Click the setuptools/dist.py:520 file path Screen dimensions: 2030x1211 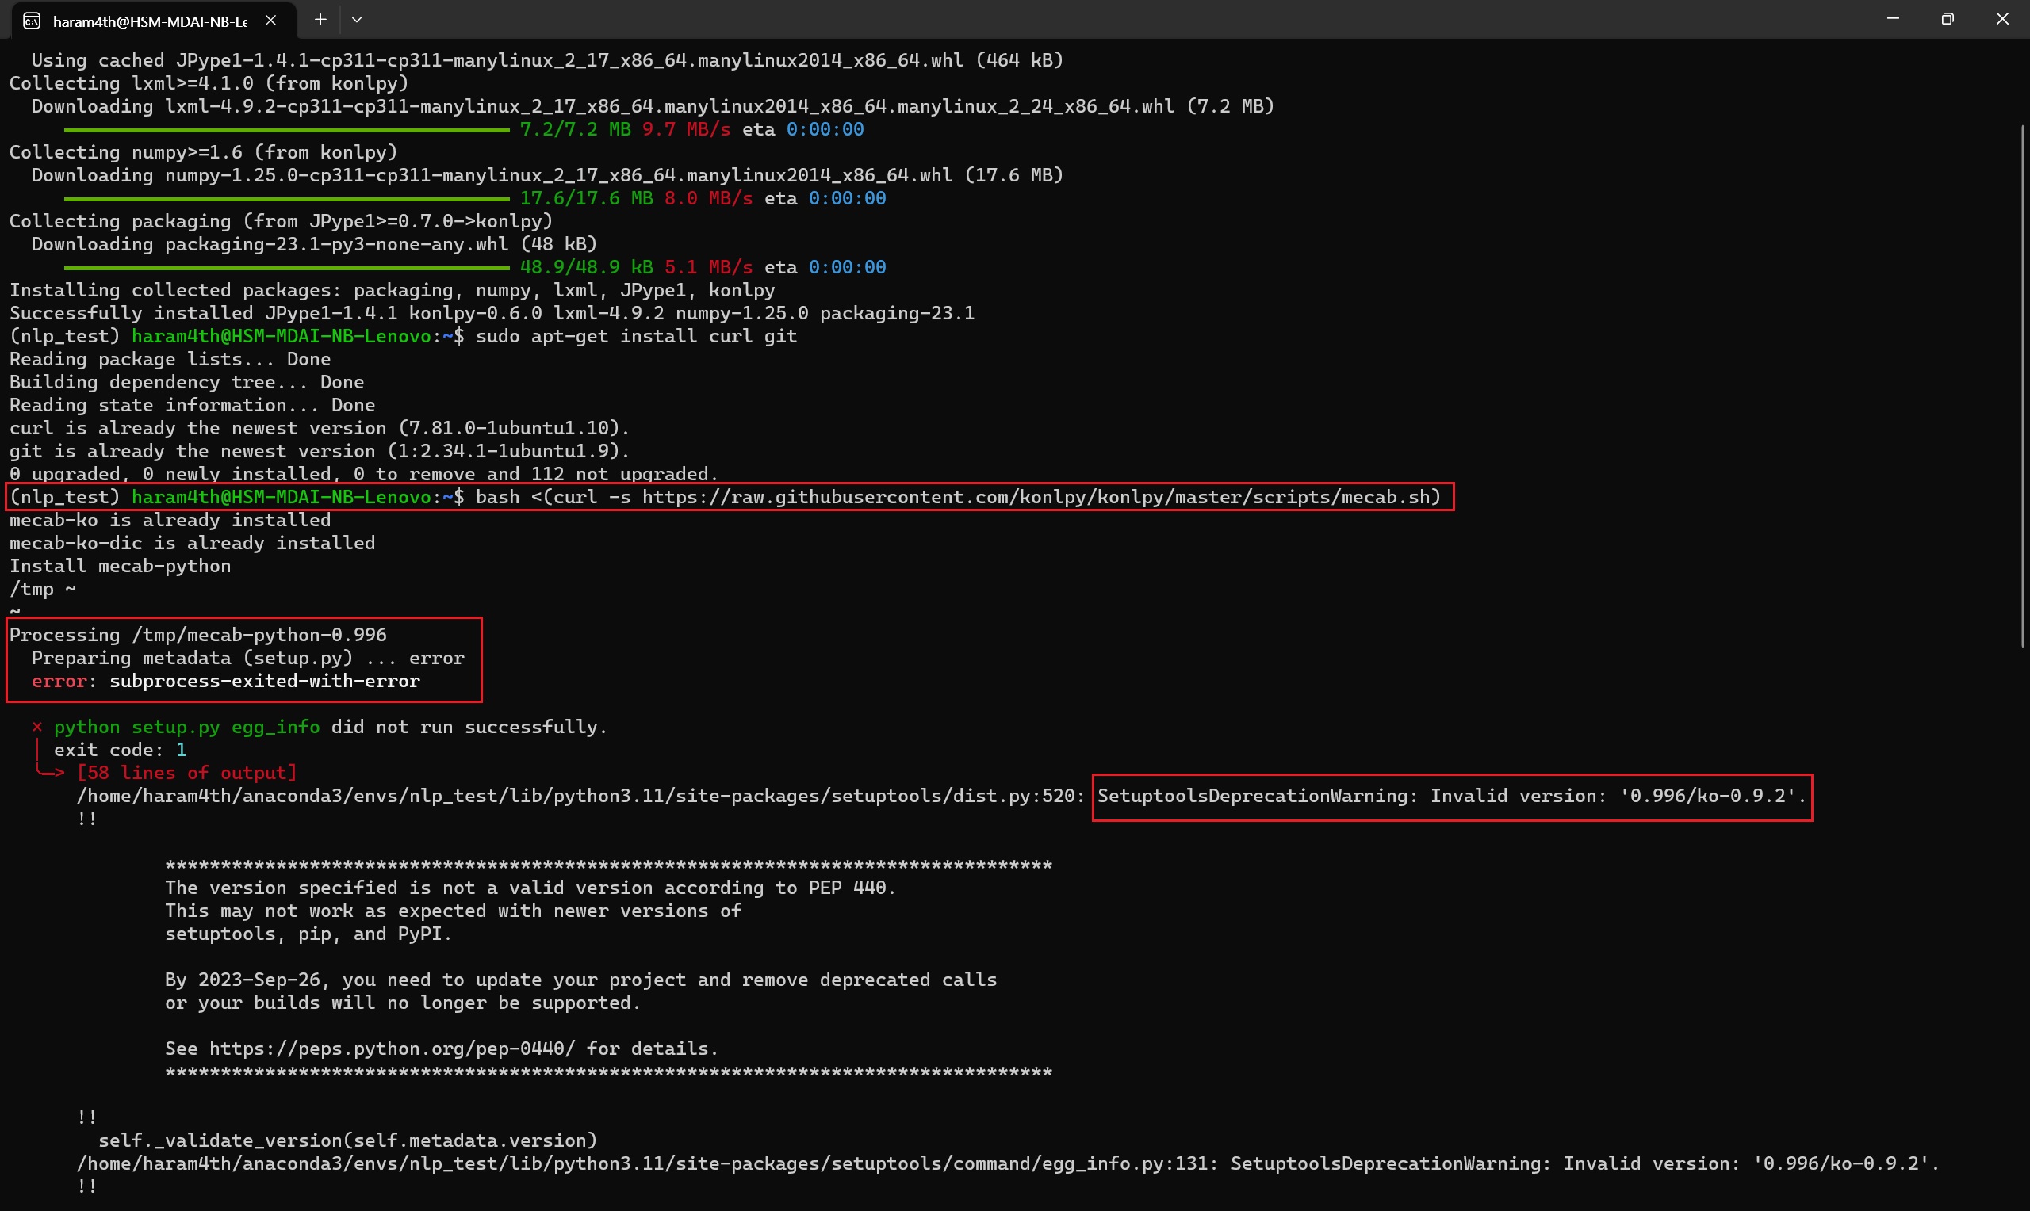click(x=580, y=796)
